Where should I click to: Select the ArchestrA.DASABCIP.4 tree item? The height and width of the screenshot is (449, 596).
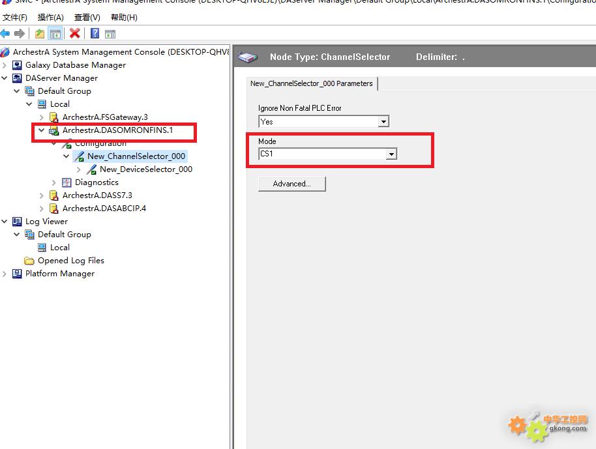[104, 209]
